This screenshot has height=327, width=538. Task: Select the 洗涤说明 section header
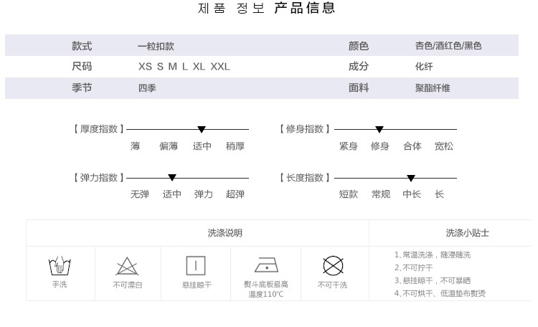(x=225, y=233)
